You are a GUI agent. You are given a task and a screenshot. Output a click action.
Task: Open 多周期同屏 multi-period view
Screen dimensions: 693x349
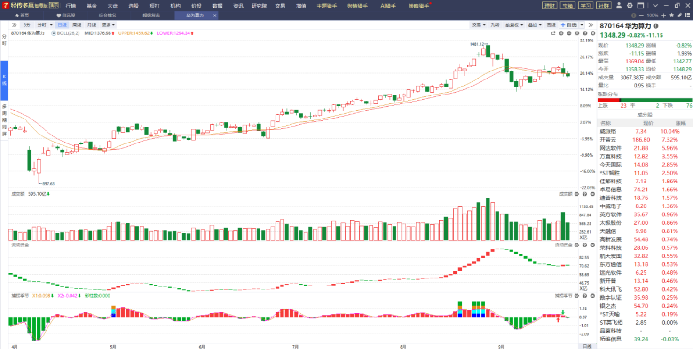click(4, 120)
